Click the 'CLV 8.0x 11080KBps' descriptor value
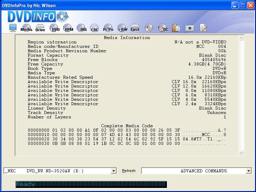Viewport: 256px width, 192px height. pyautogui.click(x=199, y=90)
